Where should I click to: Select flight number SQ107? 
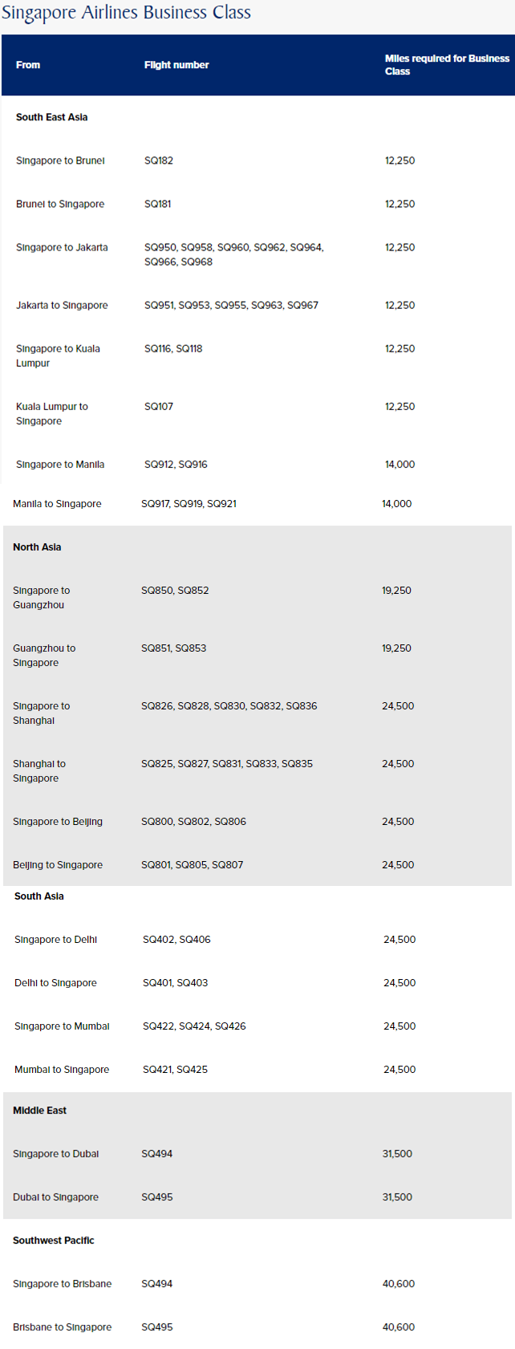point(159,406)
